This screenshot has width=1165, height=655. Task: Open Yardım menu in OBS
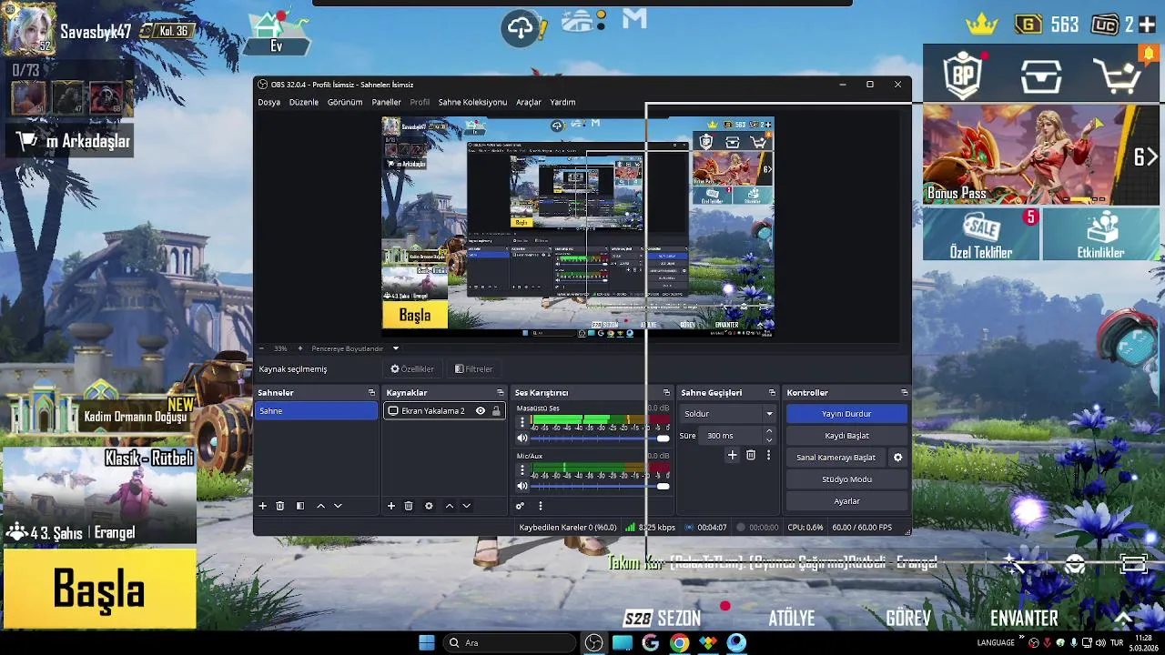coord(562,102)
